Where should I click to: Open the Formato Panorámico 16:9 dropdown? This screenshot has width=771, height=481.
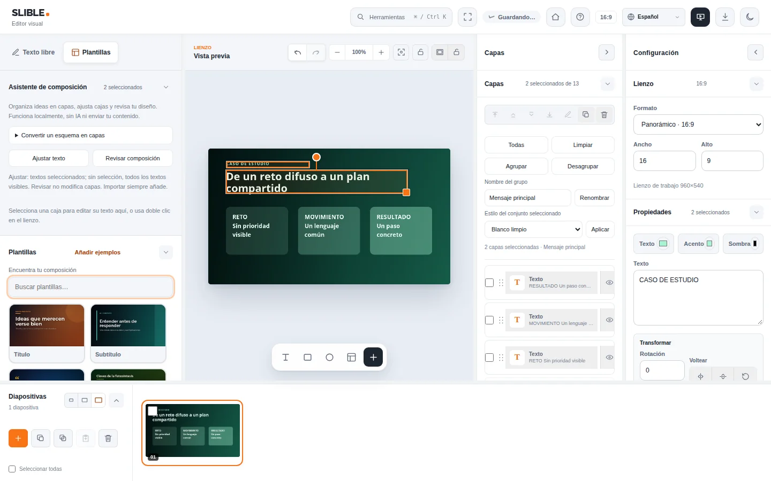(698, 125)
